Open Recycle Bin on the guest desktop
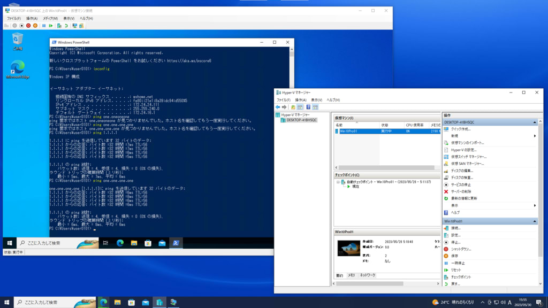 [x=18, y=42]
